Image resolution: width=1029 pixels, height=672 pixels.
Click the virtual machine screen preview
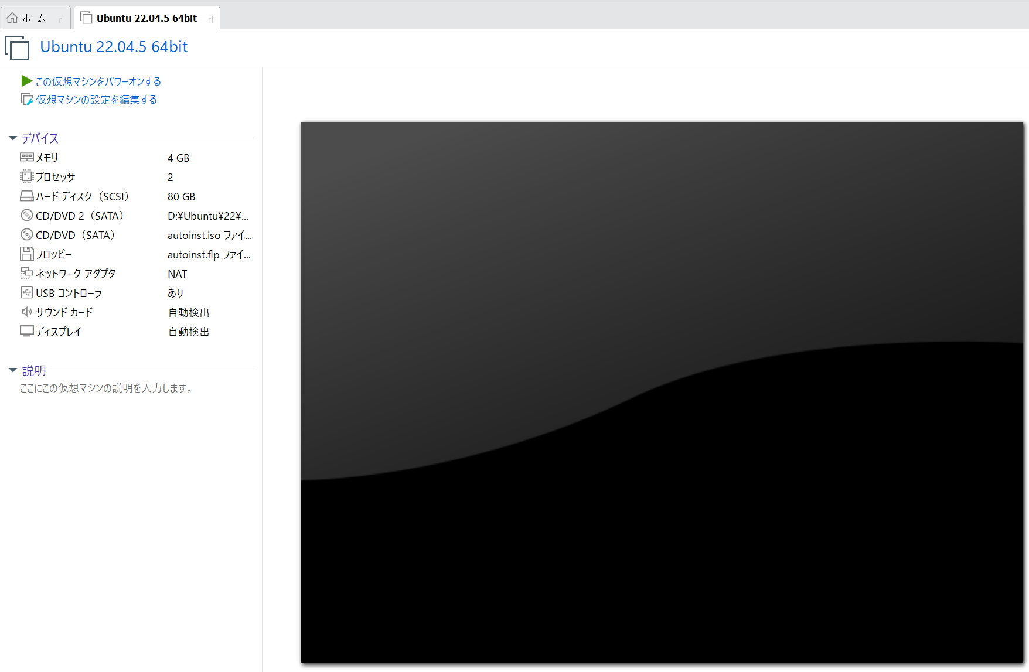click(x=661, y=392)
